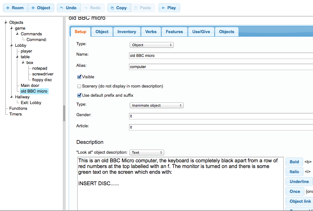Start the game with Play
The height and width of the screenshot is (211, 313).
point(169,8)
